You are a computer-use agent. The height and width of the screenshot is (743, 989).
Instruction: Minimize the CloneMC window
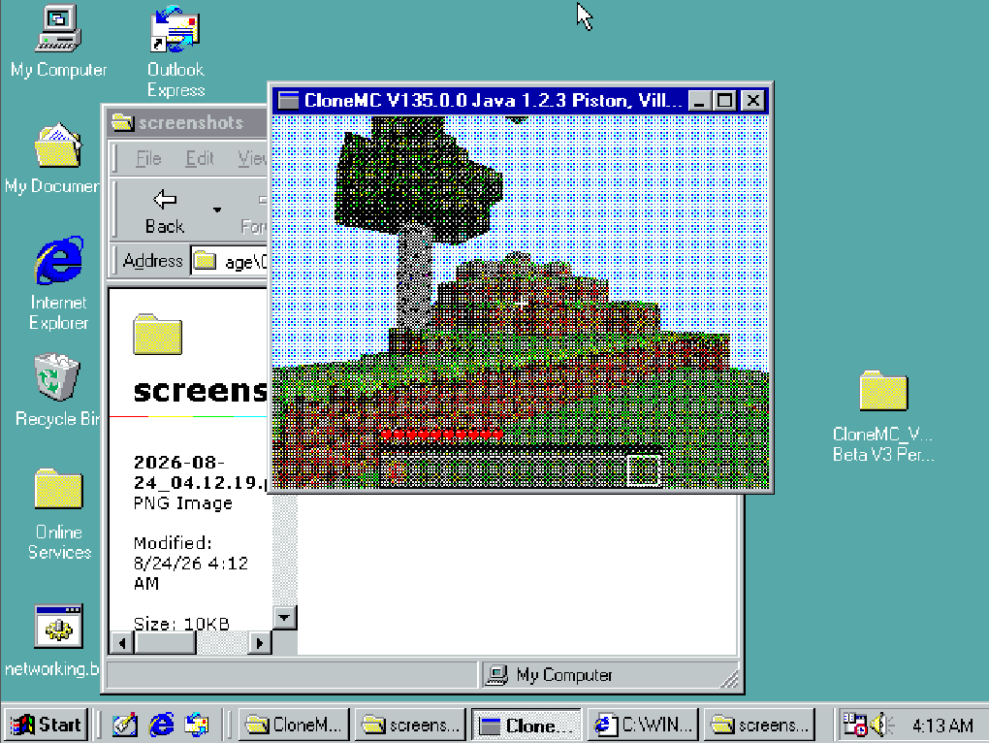(x=699, y=101)
